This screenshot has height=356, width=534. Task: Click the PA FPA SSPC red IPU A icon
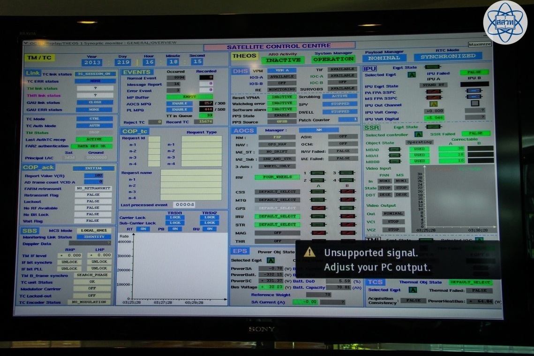(433, 91)
